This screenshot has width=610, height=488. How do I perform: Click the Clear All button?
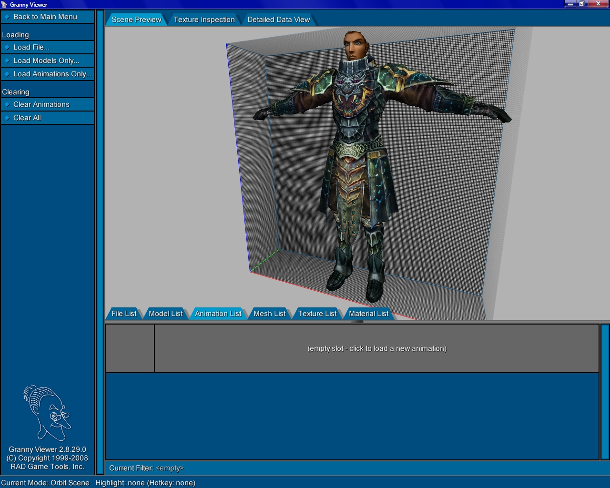coord(48,118)
